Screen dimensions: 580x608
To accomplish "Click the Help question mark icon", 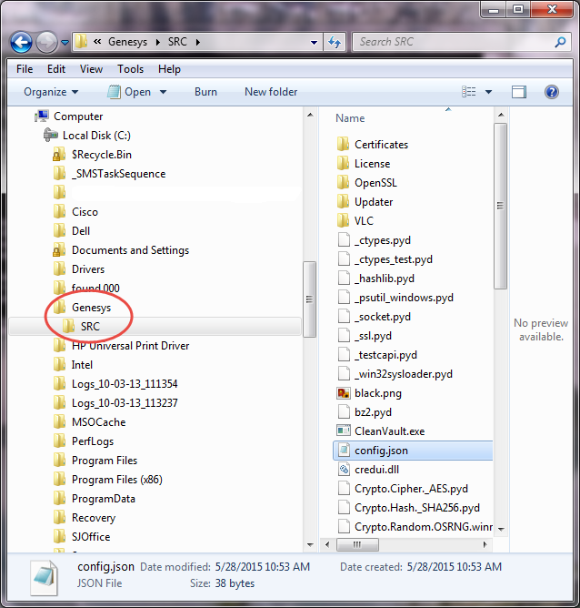I will pyautogui.click(x=551, y=92).
